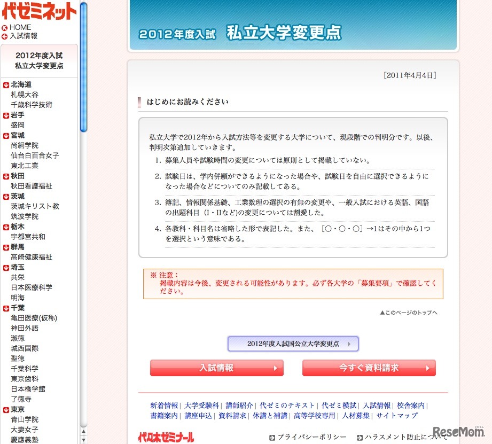This screenshot has width=492, height=444.
Task: Click the HOME return arrow icon
Action: click(5, 27)
